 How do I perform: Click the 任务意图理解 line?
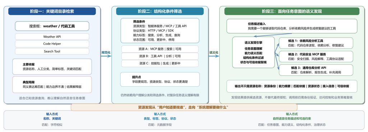click(253, 49)
